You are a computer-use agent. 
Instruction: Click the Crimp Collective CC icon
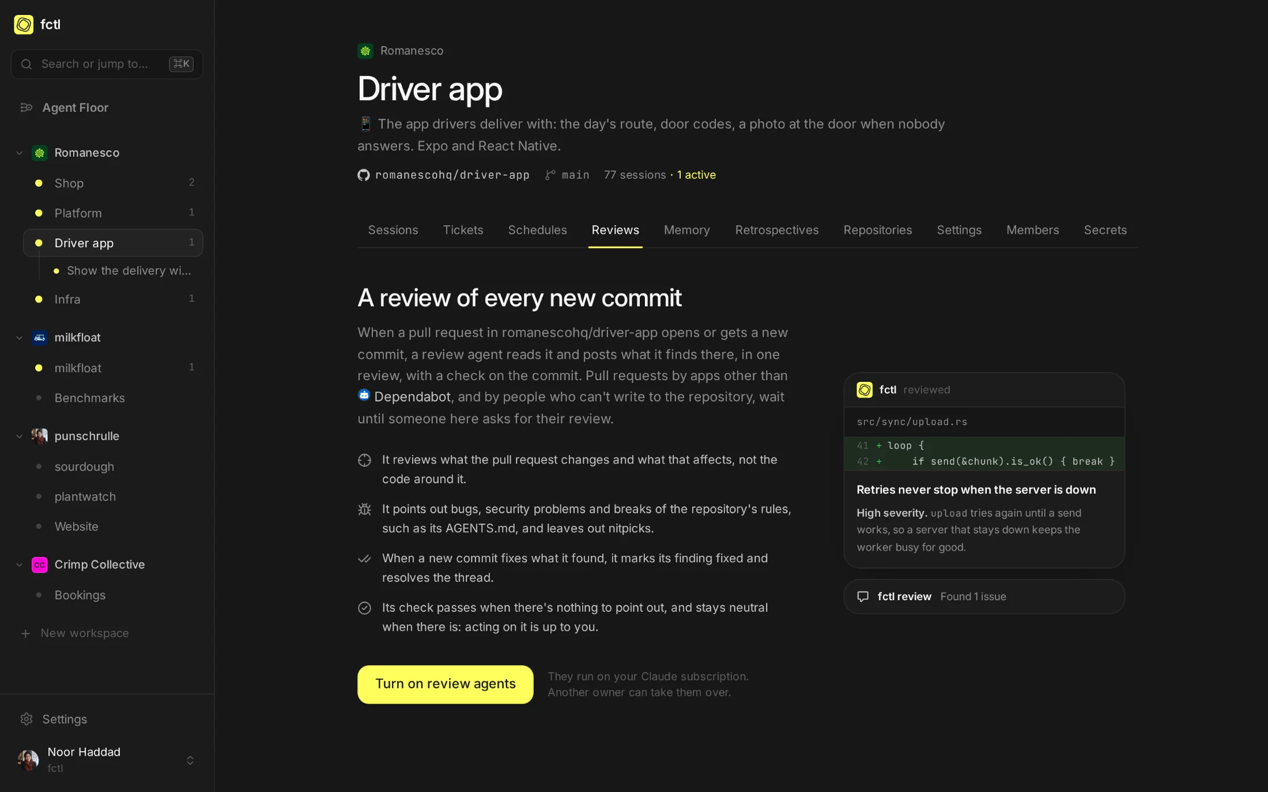point(40,565)
